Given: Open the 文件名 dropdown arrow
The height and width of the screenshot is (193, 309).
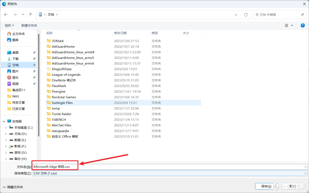Looking at the screenshot, I should coord(306,167).
